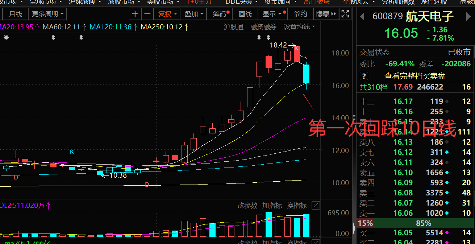Click the 10.38 low price label

118,175
